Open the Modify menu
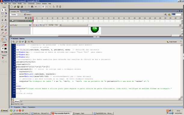 20,4
